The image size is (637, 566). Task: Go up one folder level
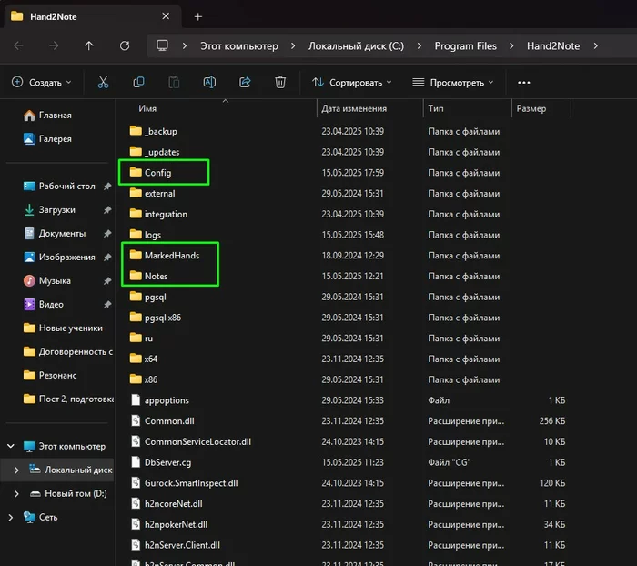[x=89, y=45]
